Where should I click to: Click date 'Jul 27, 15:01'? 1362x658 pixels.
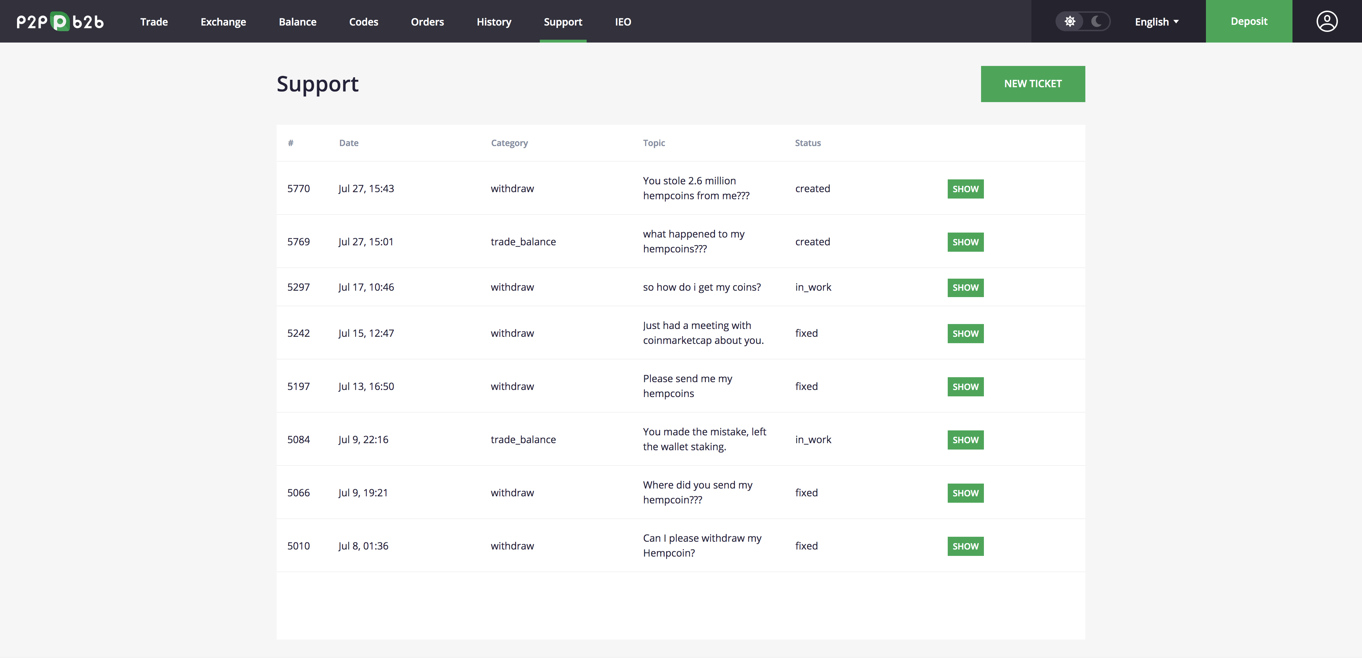(x=365, y=241)
